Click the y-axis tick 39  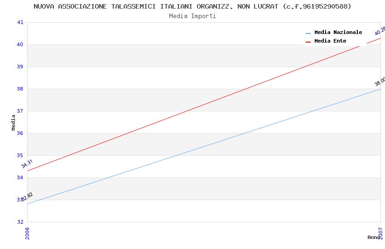(20, 67)
